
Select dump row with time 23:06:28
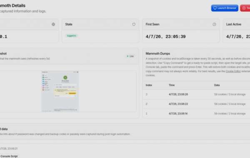[196, 94]
